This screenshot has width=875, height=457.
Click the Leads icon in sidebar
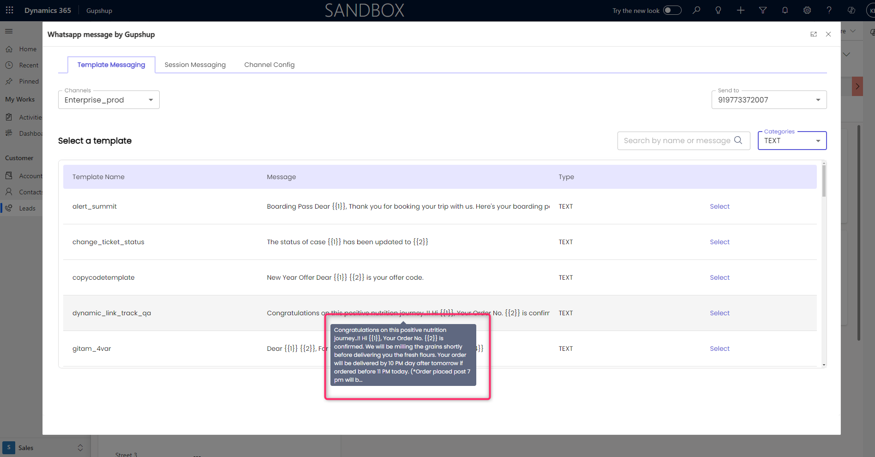(x=9, y=208)
